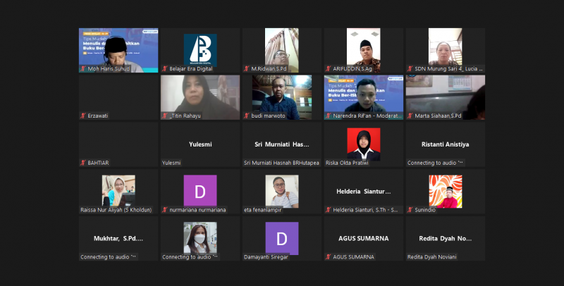
Task: Click muted mic icon beside Sunindio
Action: point(410,210)
